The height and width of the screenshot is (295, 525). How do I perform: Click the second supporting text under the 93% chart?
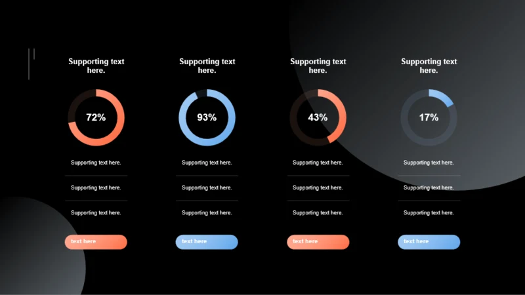[207, 187]
